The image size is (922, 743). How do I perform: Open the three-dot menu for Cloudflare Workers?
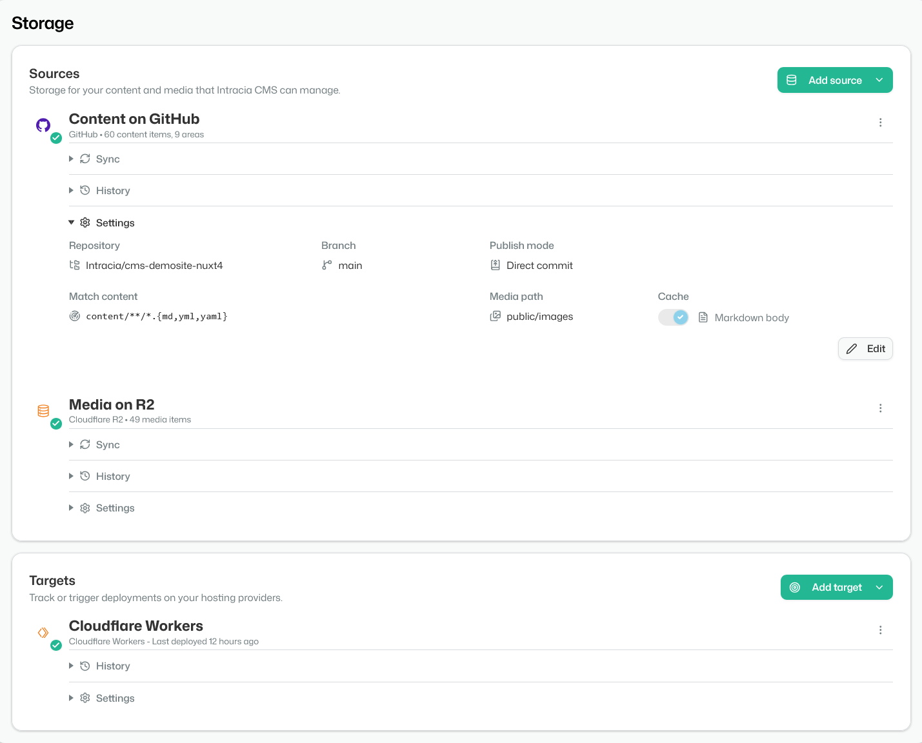point(880,630)
